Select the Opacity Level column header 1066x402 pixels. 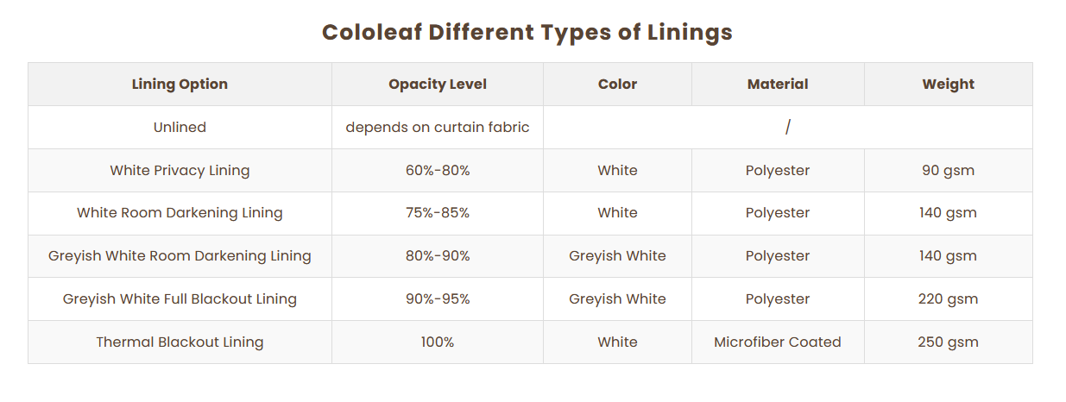(438, 85)
